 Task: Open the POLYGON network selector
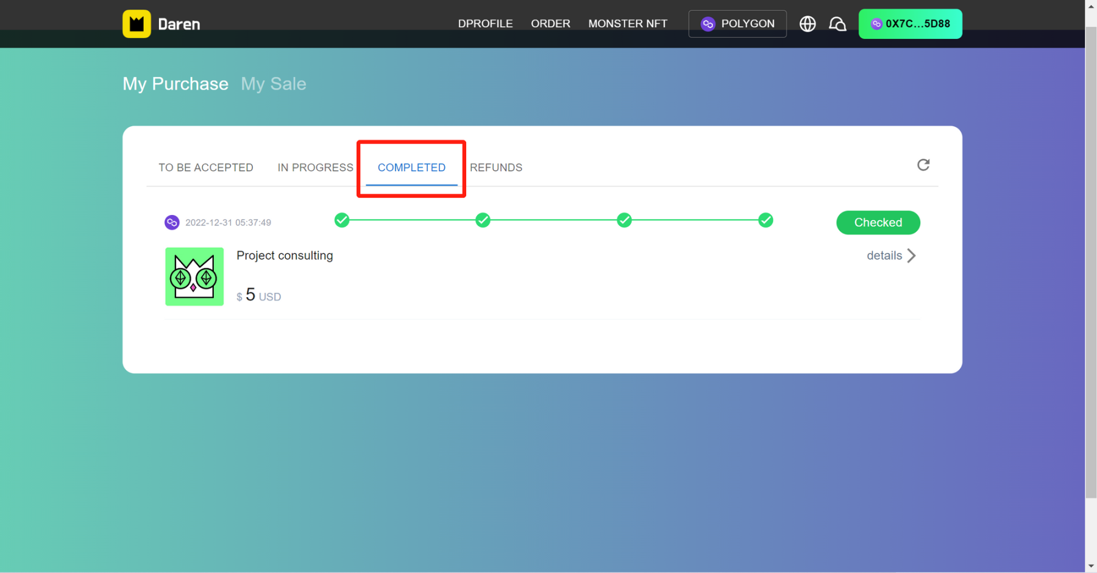[737, 24]
